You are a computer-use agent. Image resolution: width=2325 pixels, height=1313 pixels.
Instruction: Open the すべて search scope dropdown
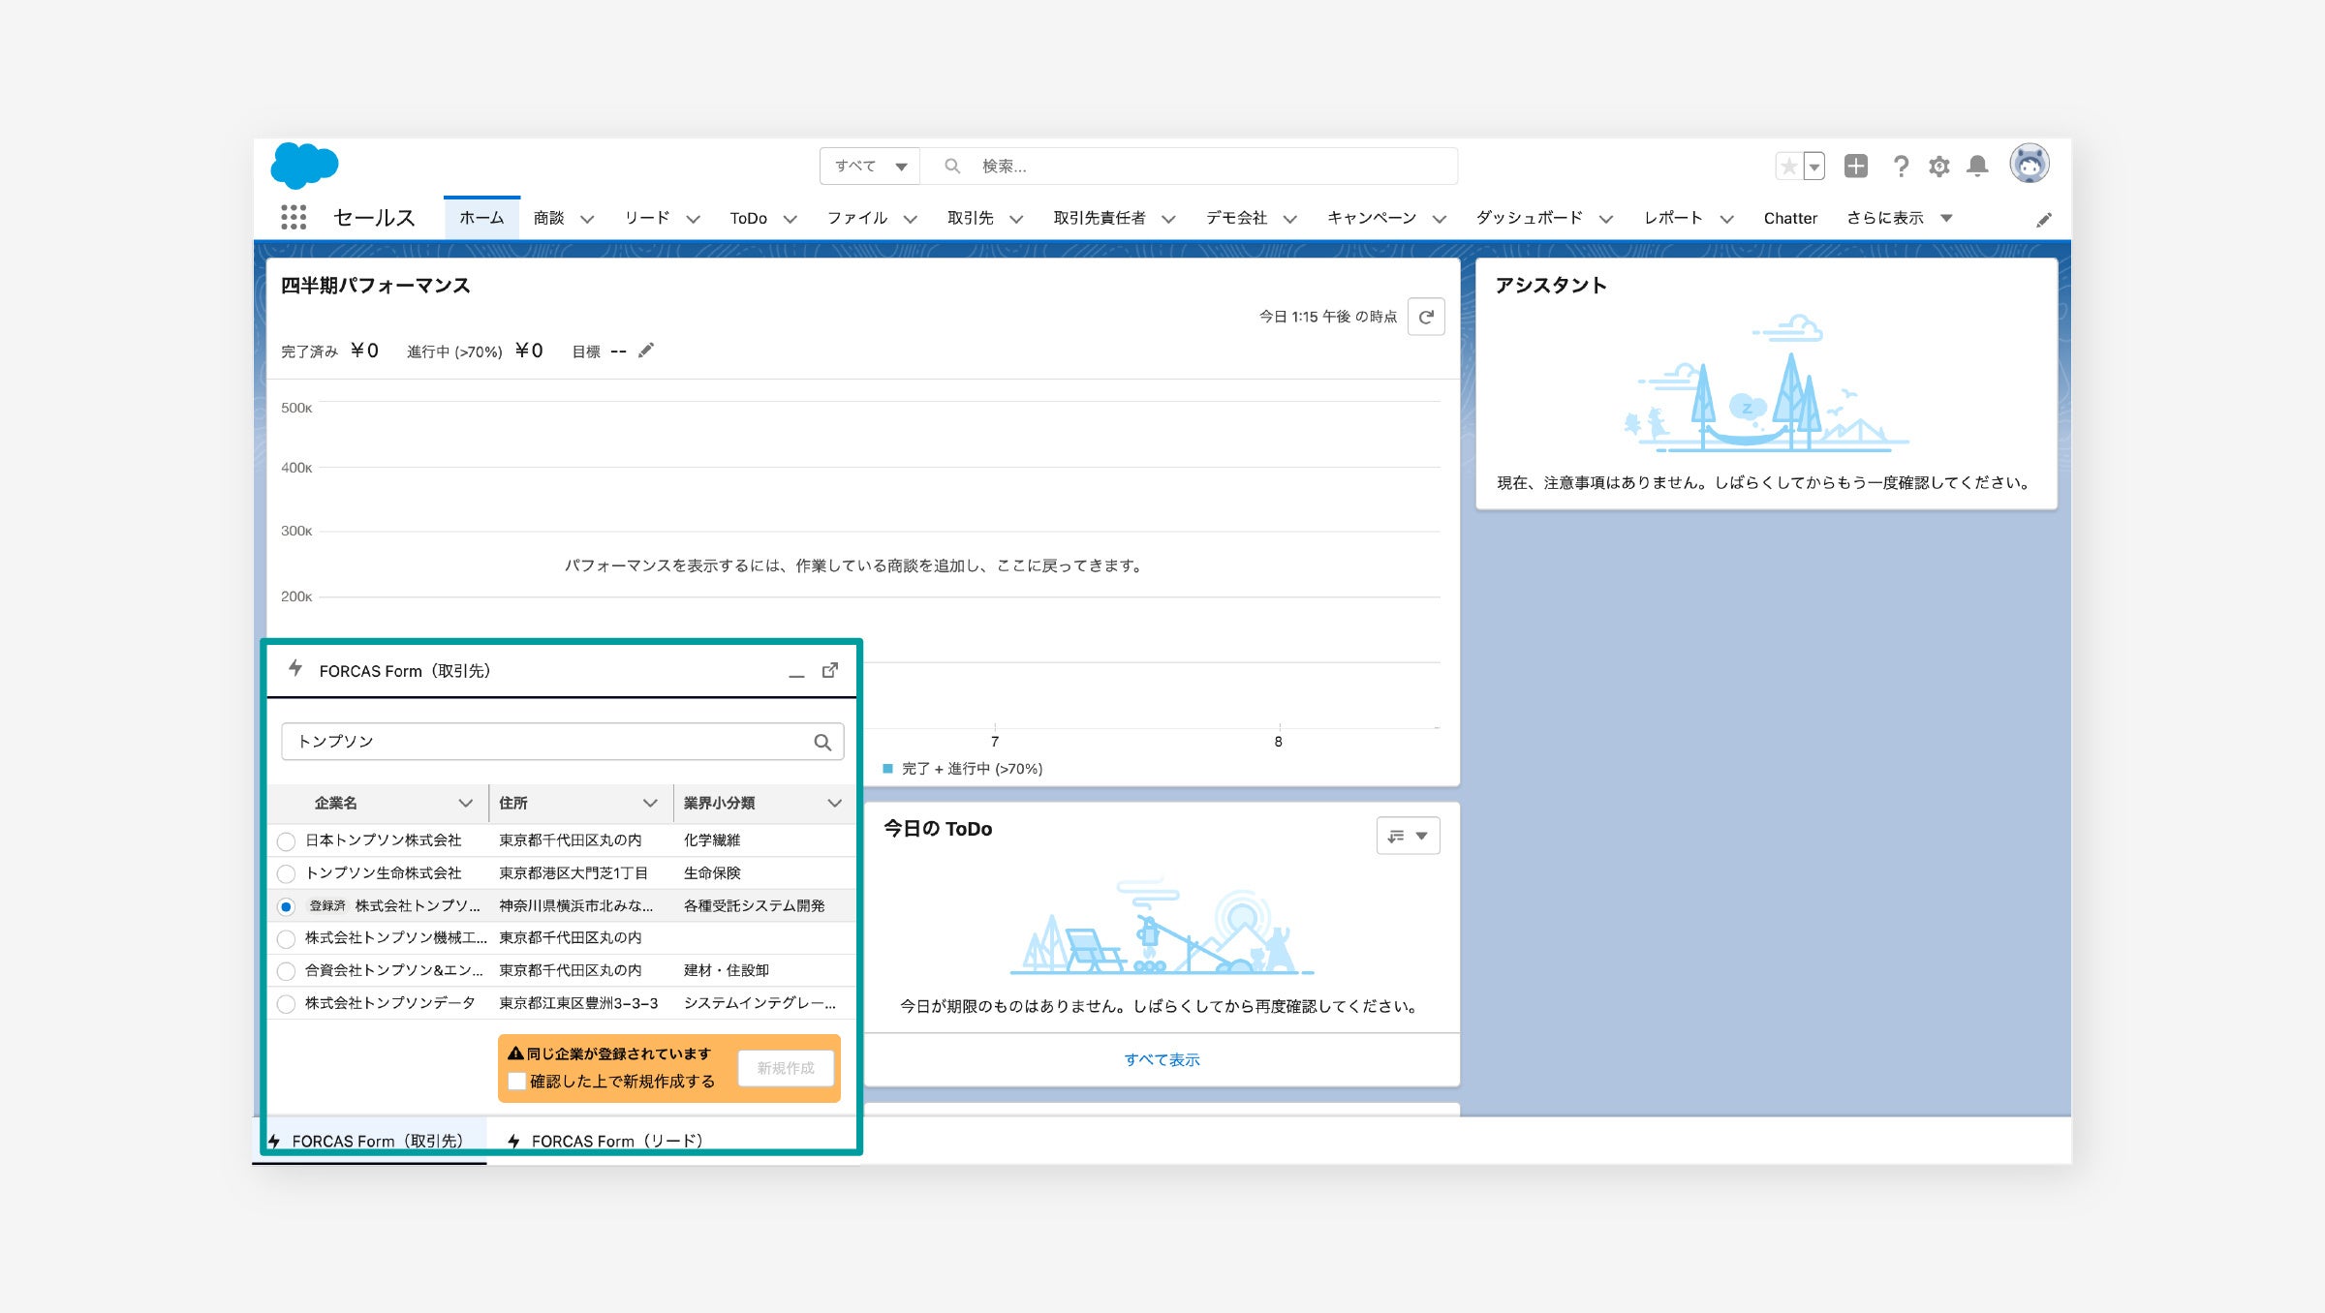point(869,167)
